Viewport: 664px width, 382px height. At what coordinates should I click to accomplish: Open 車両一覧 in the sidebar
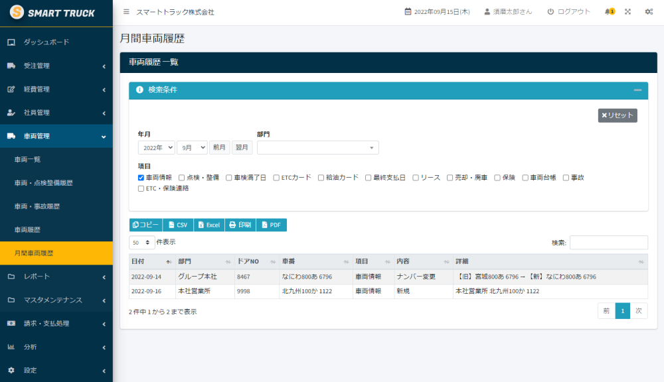pos(28,160)
